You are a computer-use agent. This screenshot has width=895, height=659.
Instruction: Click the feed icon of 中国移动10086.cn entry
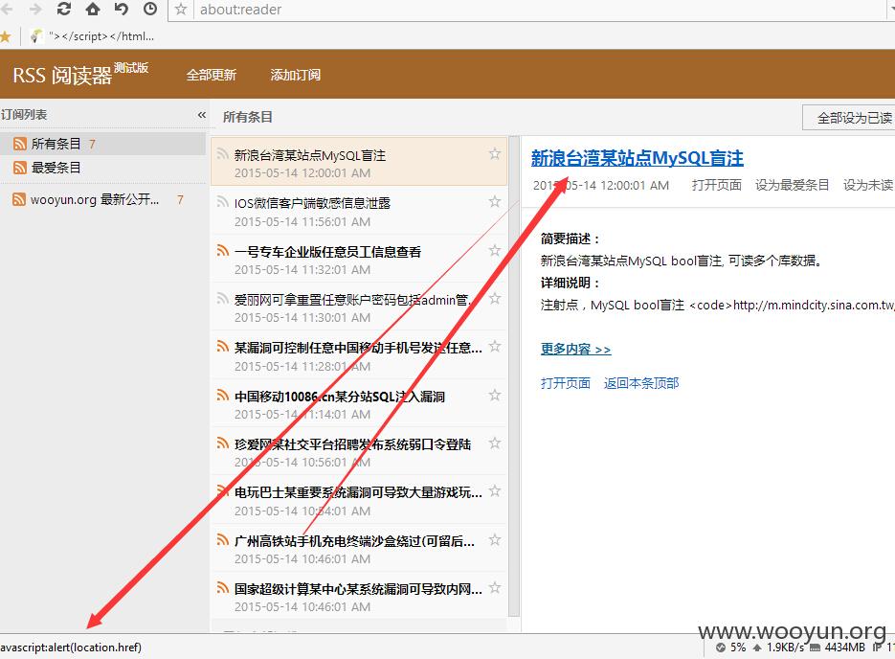223,395
